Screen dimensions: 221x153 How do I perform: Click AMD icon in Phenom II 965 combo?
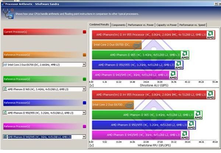6,89
